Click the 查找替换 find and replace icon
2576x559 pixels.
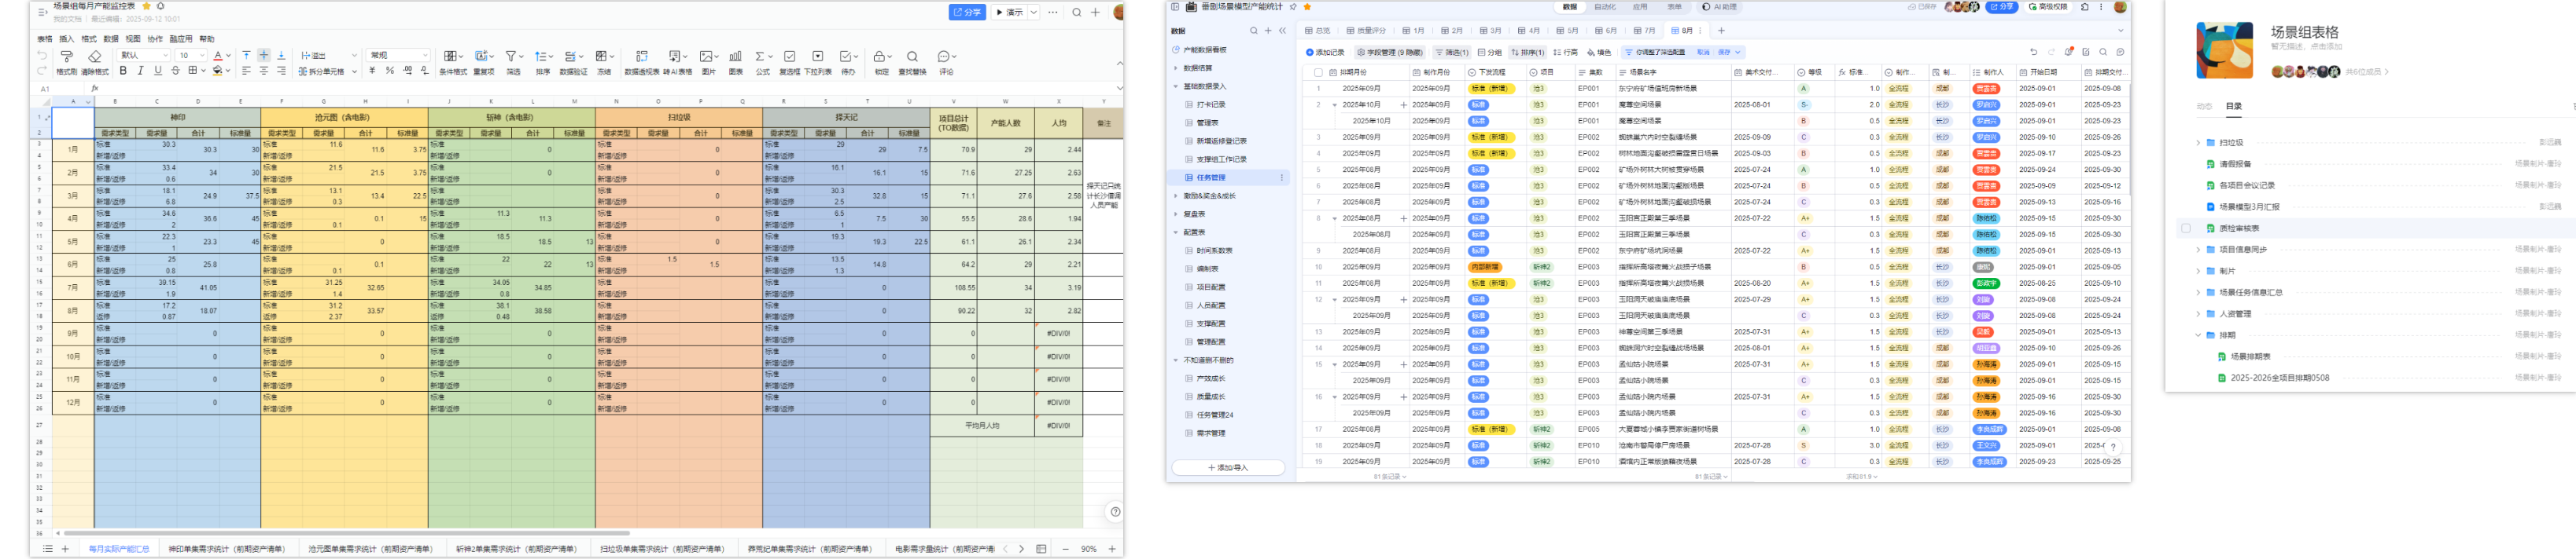point(911,57)
